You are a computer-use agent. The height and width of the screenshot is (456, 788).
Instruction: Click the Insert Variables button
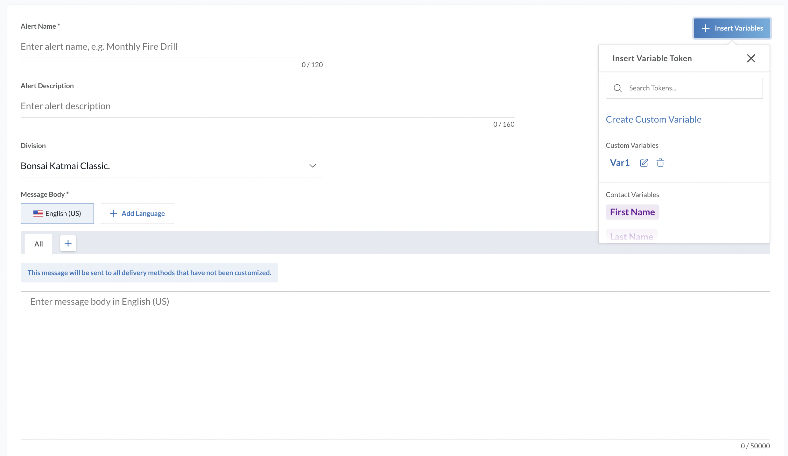click(732, 28)
